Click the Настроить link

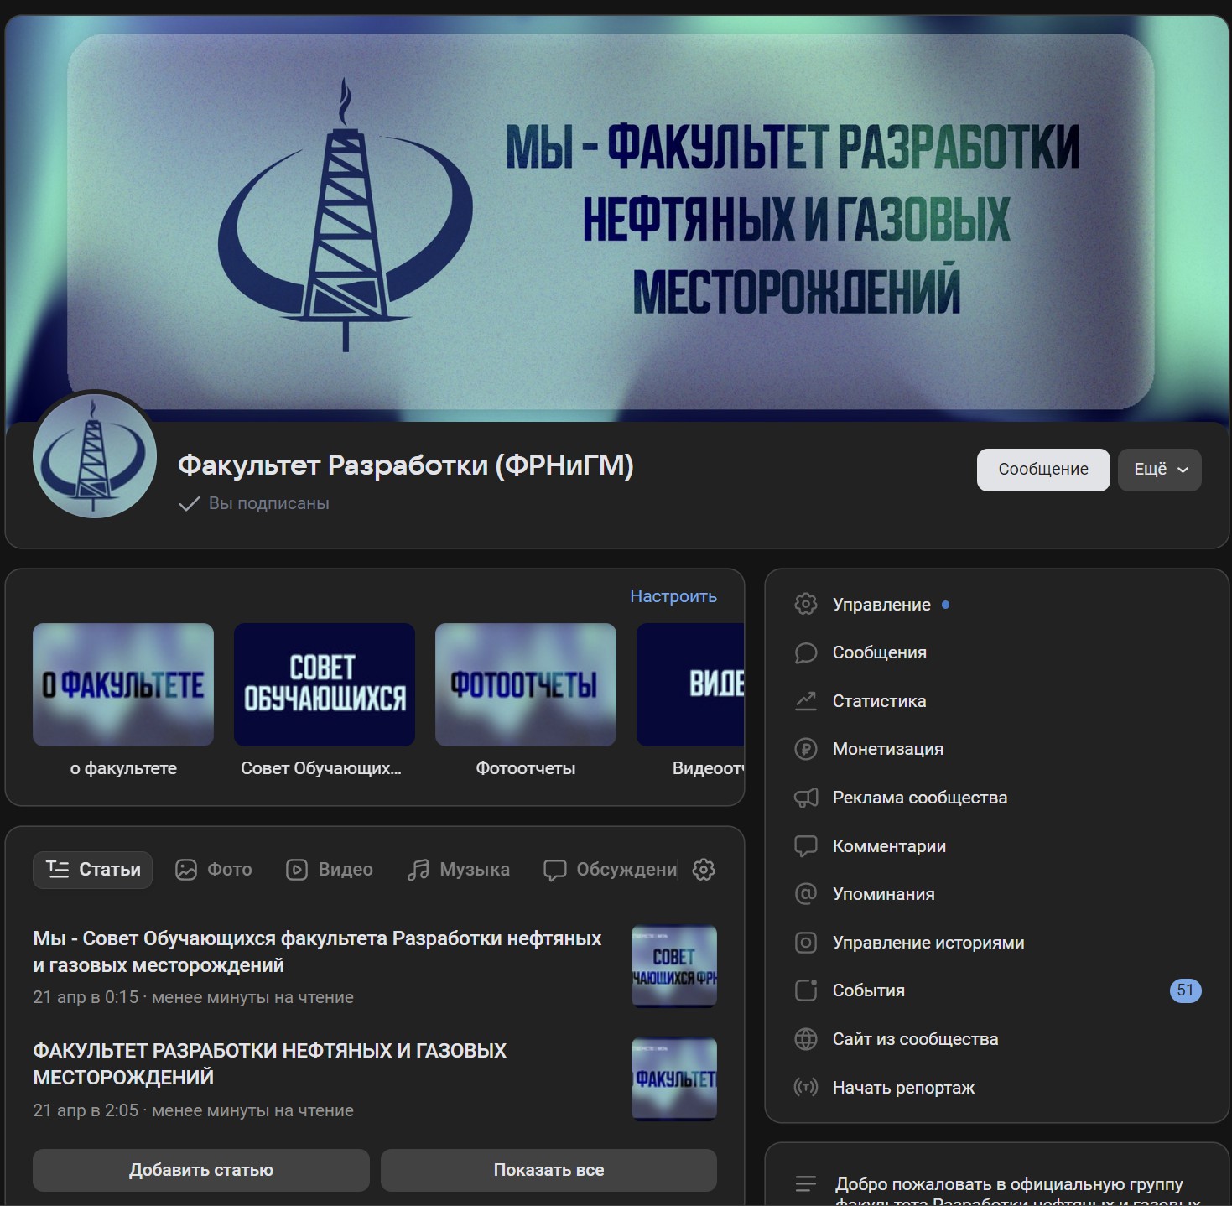tap(673, 596)
